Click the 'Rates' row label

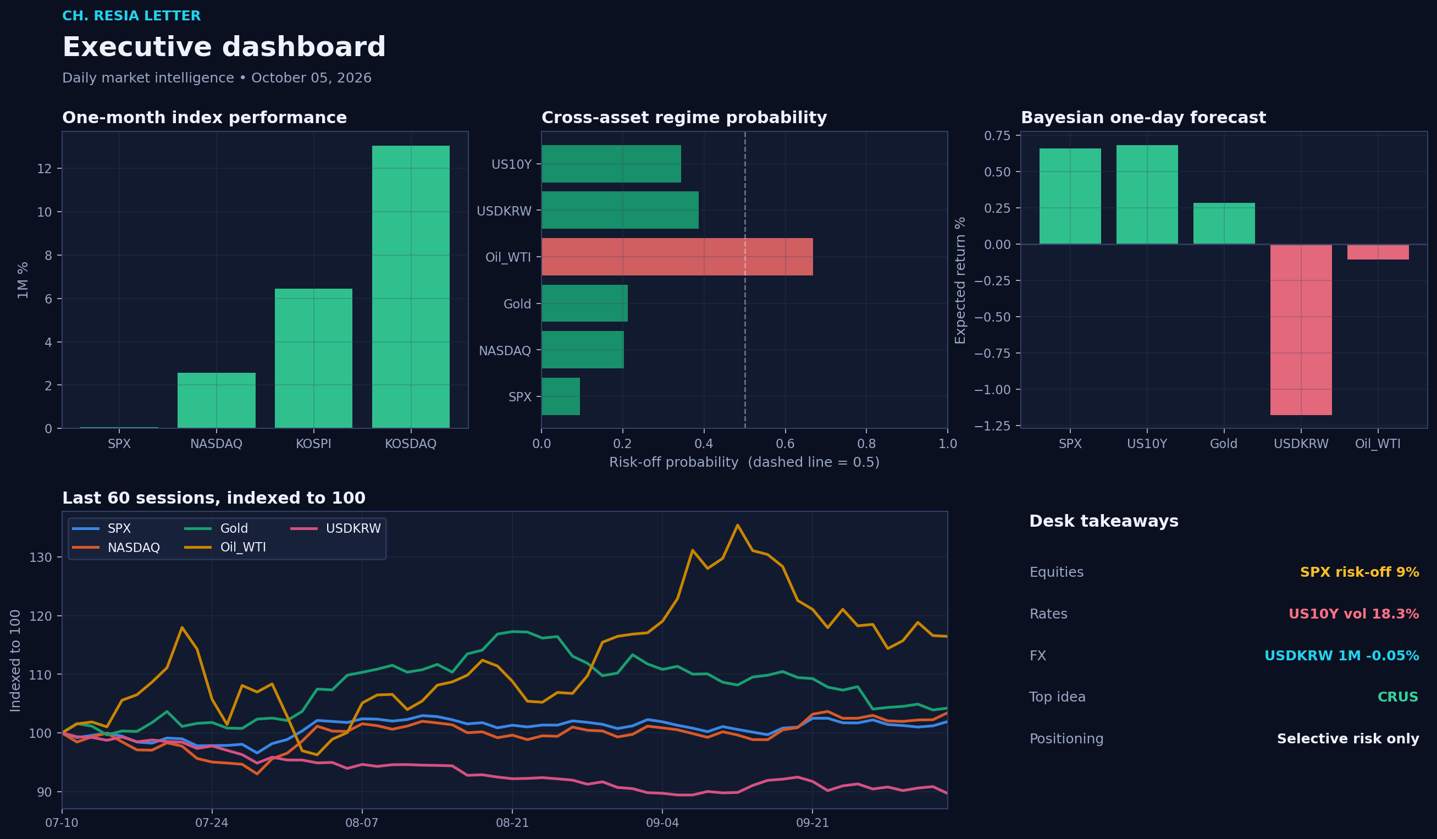click(x=1048, y=614)
